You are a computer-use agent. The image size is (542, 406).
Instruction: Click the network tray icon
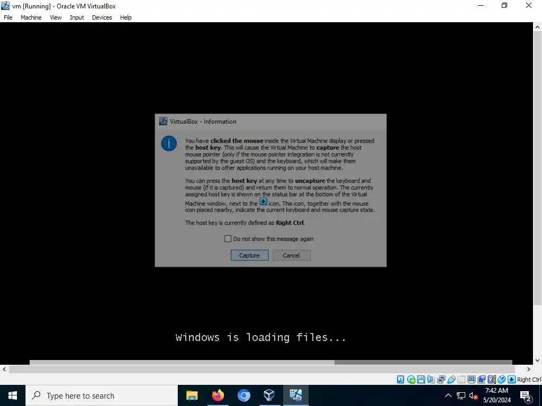click(461, 395)
